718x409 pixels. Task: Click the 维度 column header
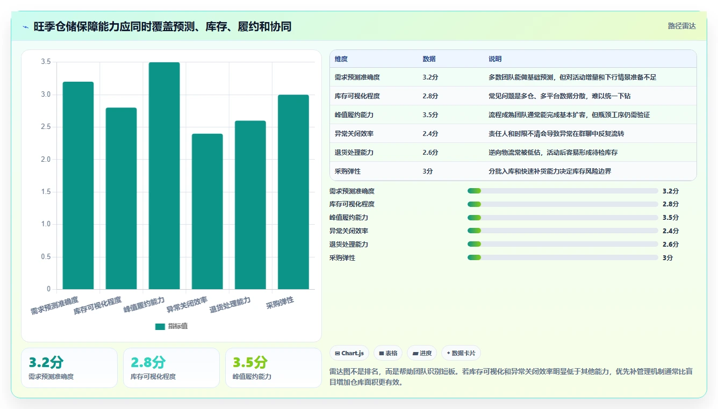[341, 59]
